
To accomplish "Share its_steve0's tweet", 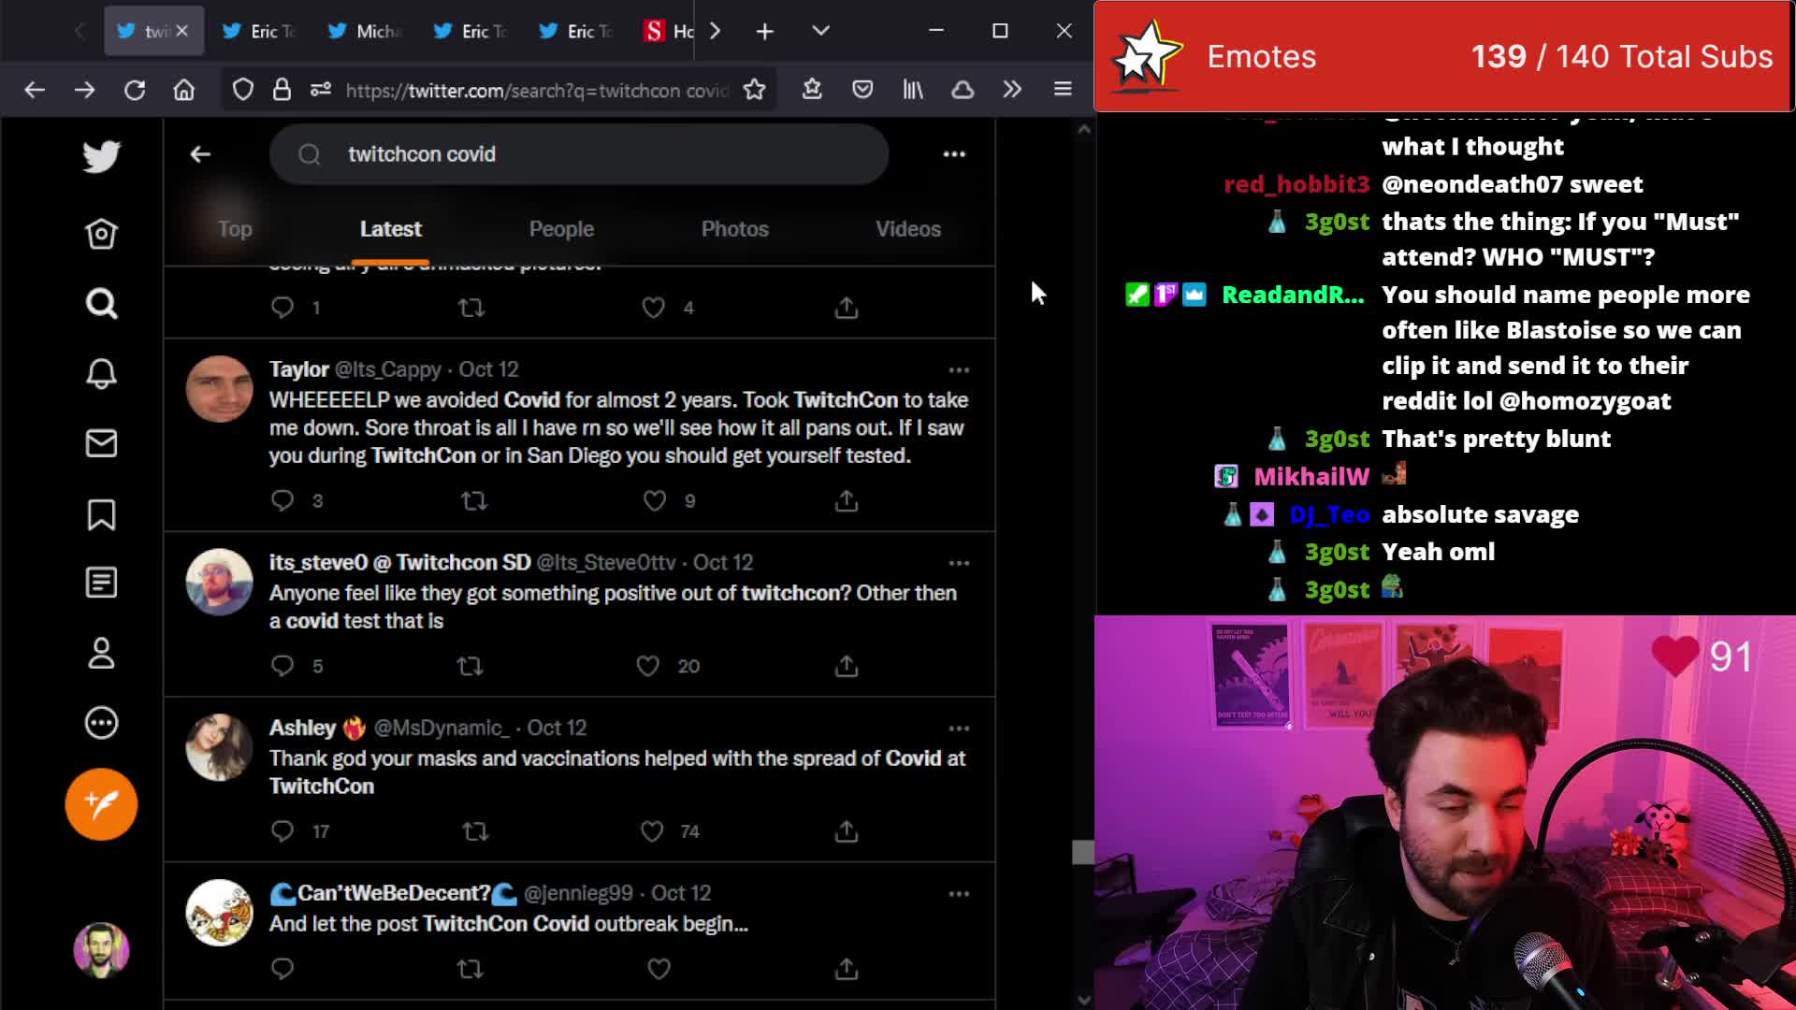I will click(x=847, y=666).
